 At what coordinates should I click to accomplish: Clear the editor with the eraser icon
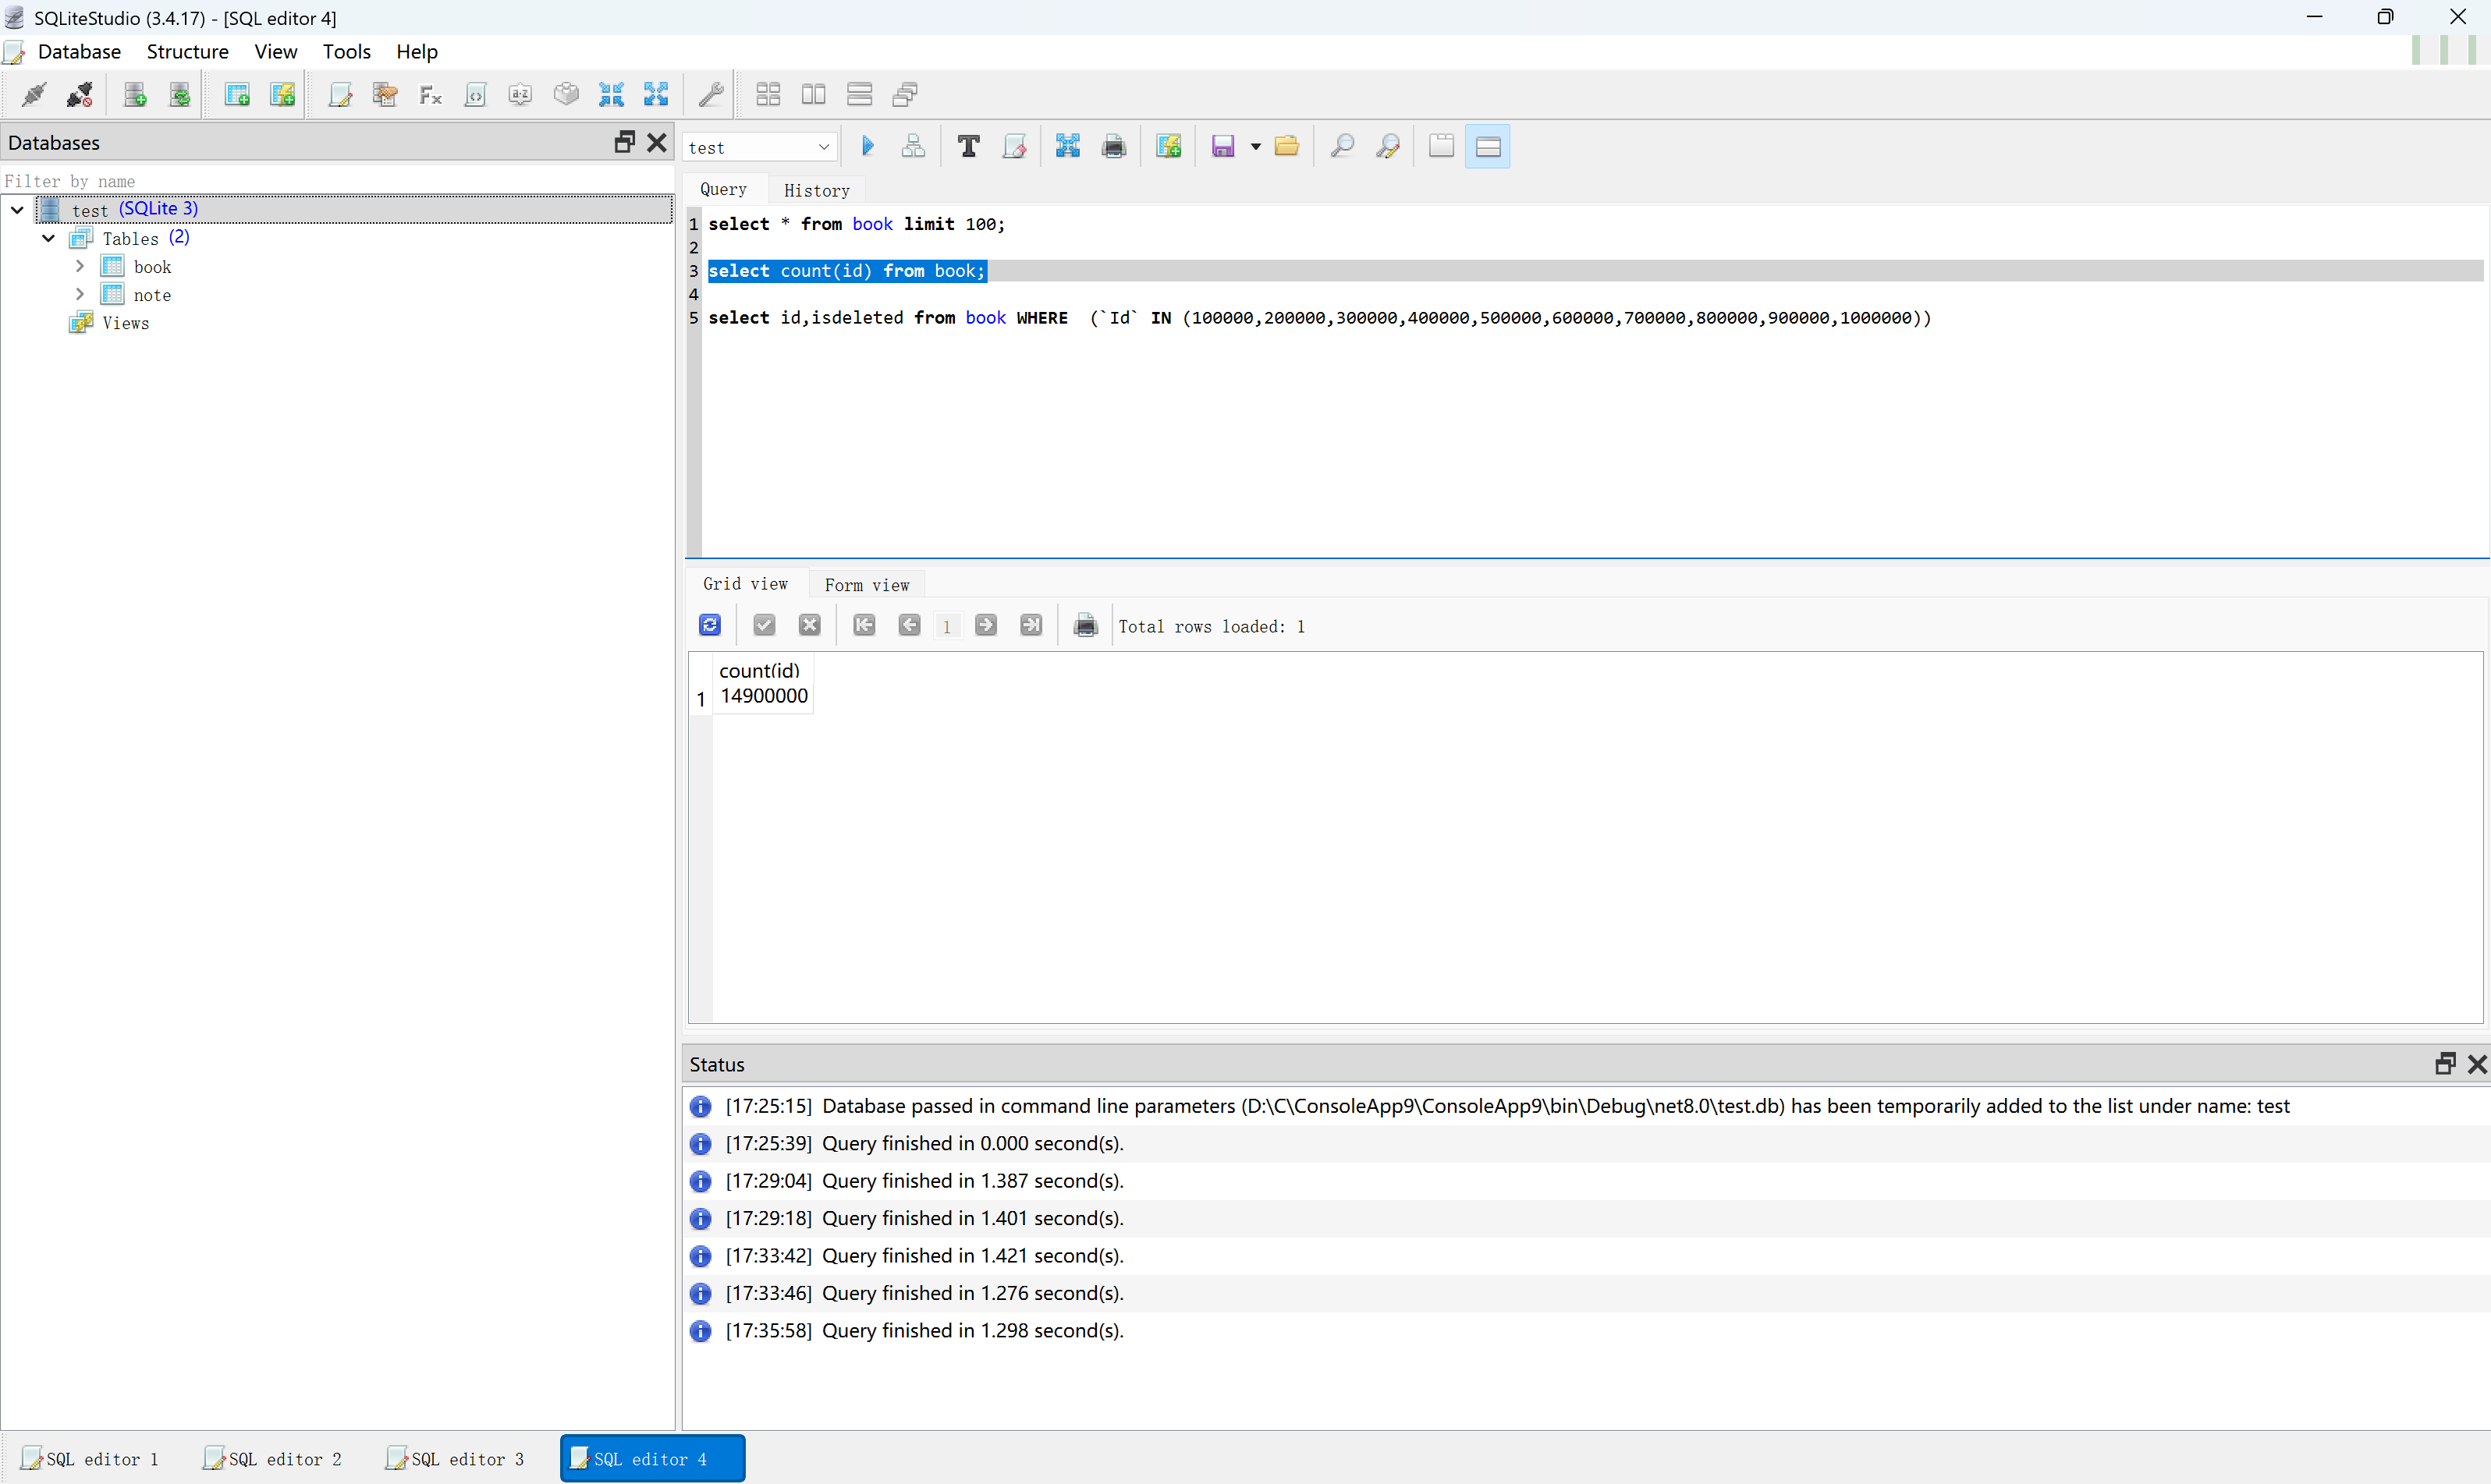click(1013, 147)
